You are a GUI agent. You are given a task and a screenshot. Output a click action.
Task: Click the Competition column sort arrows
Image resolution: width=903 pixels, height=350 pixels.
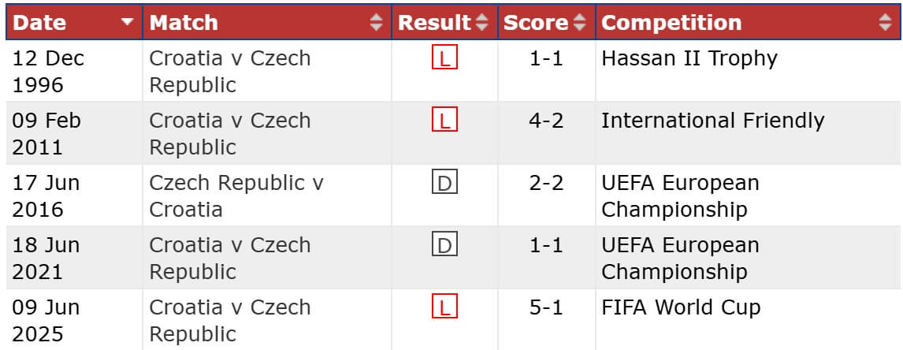pos(885,23)
